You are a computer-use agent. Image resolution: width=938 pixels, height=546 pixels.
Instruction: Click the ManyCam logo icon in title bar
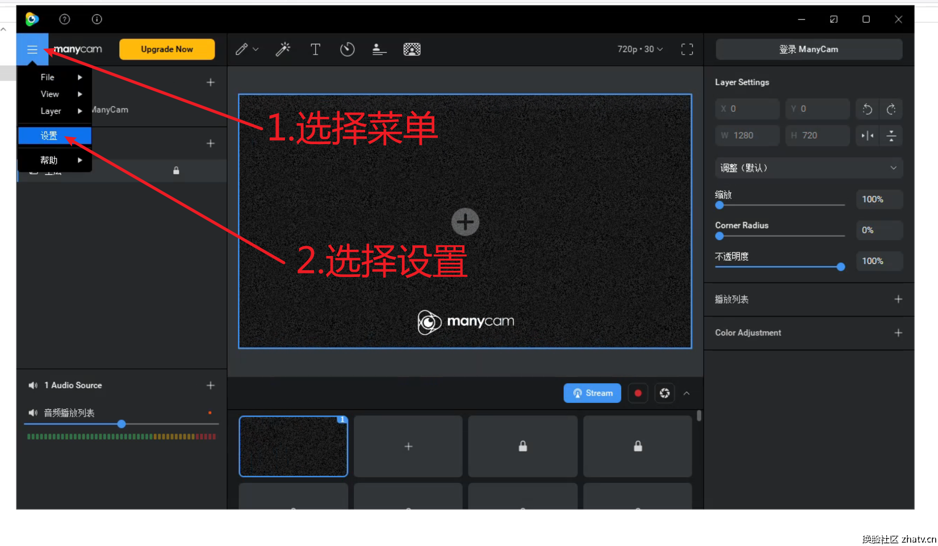click(32, 19)
